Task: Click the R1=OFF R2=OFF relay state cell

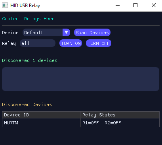Action: 120,123
